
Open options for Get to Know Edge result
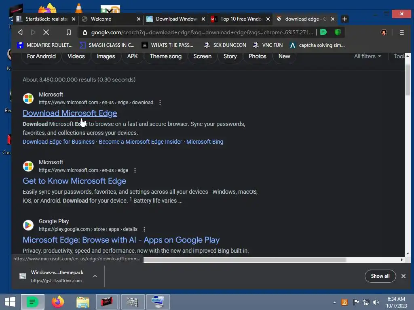point(135,170)
